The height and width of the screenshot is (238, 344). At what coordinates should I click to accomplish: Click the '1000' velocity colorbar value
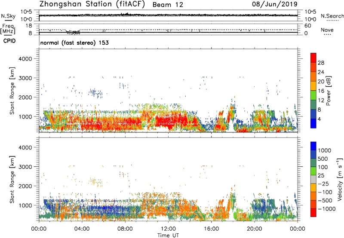tap(324, 150)
